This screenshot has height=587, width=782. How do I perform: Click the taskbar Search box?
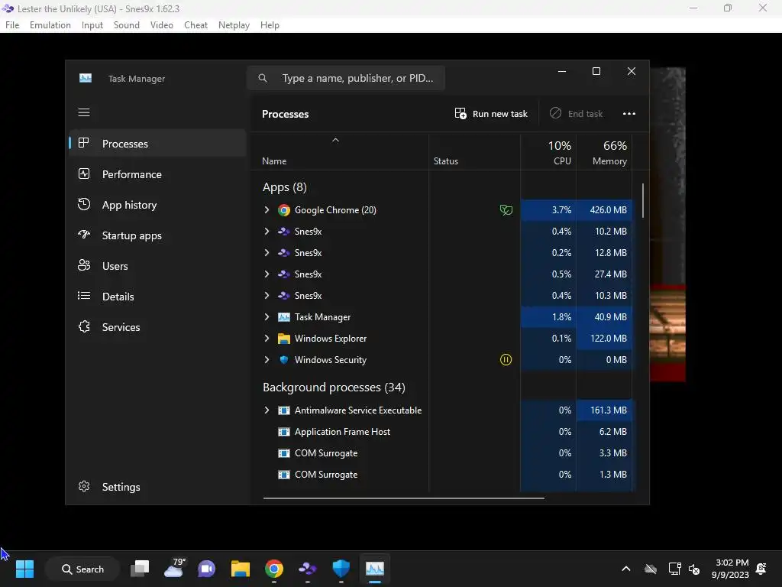(82, 569)
